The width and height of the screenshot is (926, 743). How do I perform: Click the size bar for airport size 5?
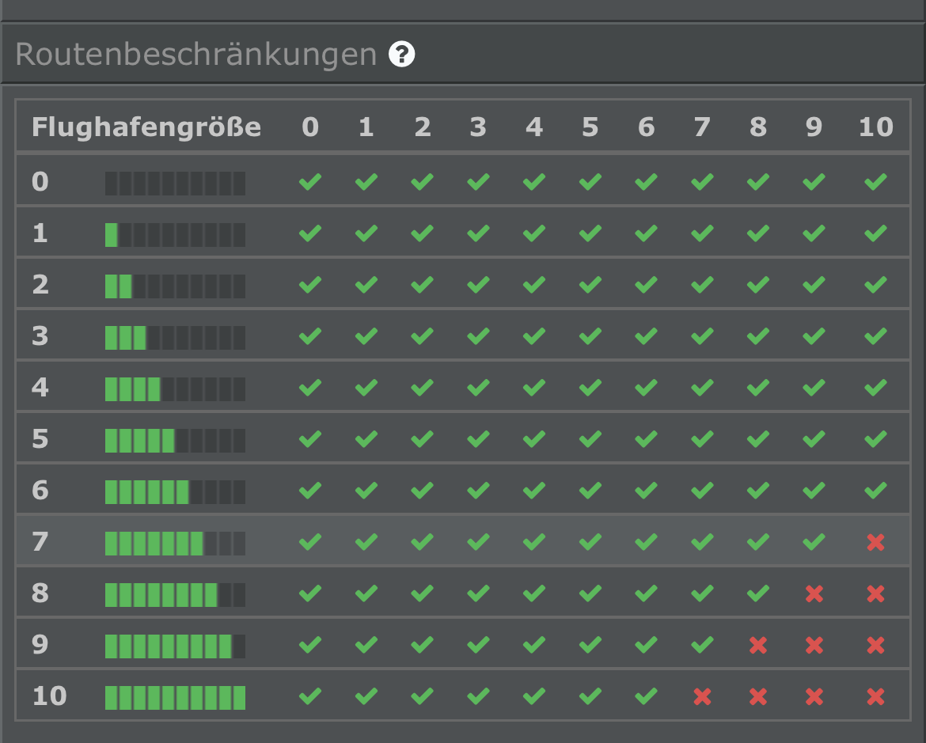pos(175,440)
